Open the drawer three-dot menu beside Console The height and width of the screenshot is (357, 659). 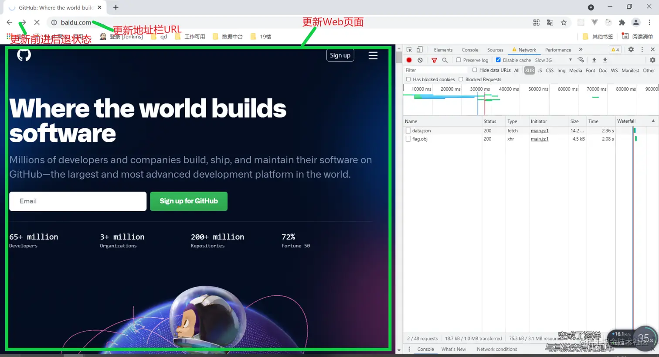coord(409,349)
